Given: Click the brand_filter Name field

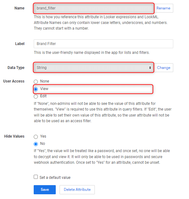Looking at the screenshot, I should tap(94, 8).
